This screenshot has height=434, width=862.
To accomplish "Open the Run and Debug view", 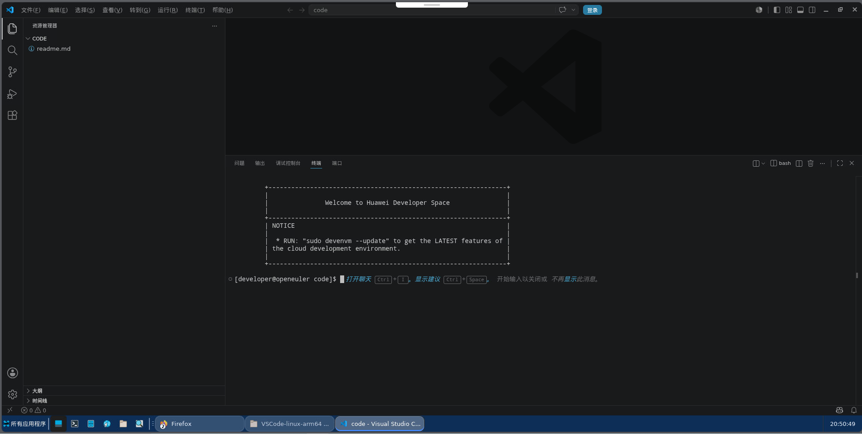I will pos(13,94).
